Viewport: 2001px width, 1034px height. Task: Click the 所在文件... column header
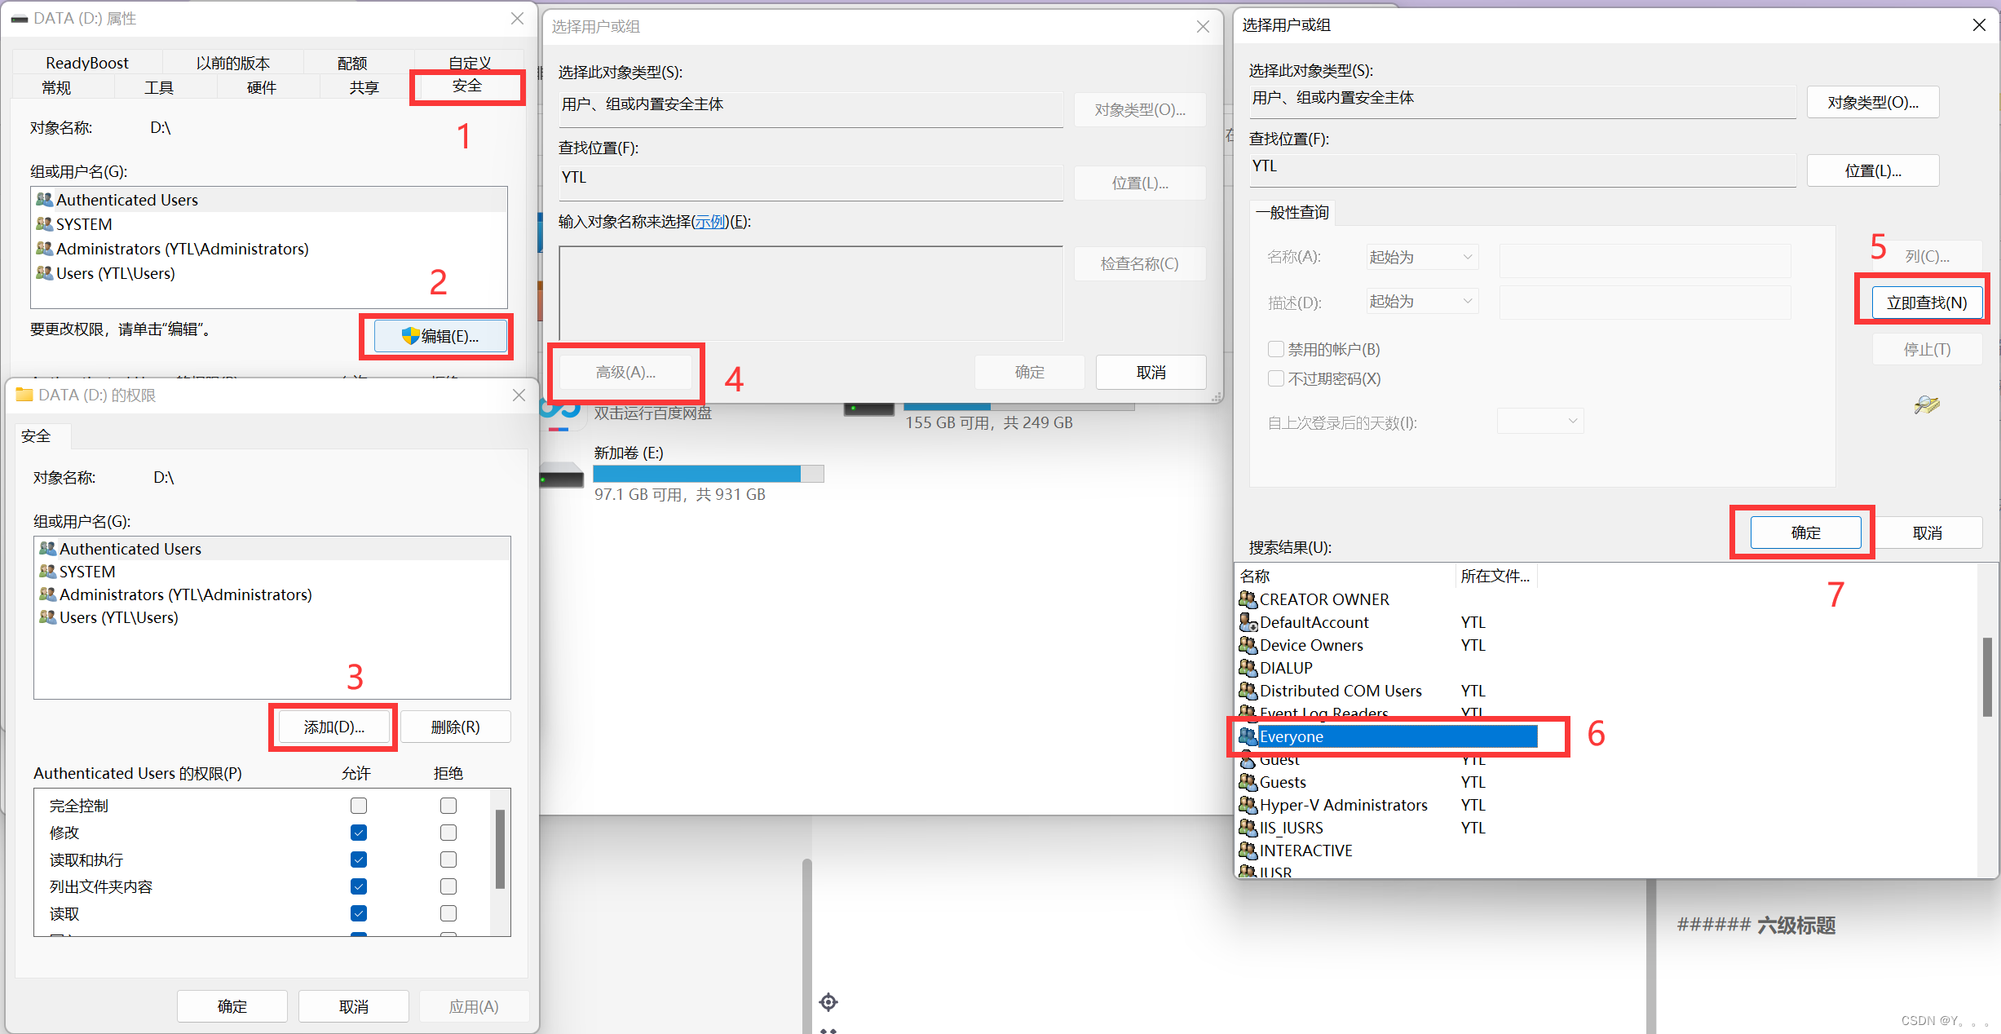point(1495,576)
